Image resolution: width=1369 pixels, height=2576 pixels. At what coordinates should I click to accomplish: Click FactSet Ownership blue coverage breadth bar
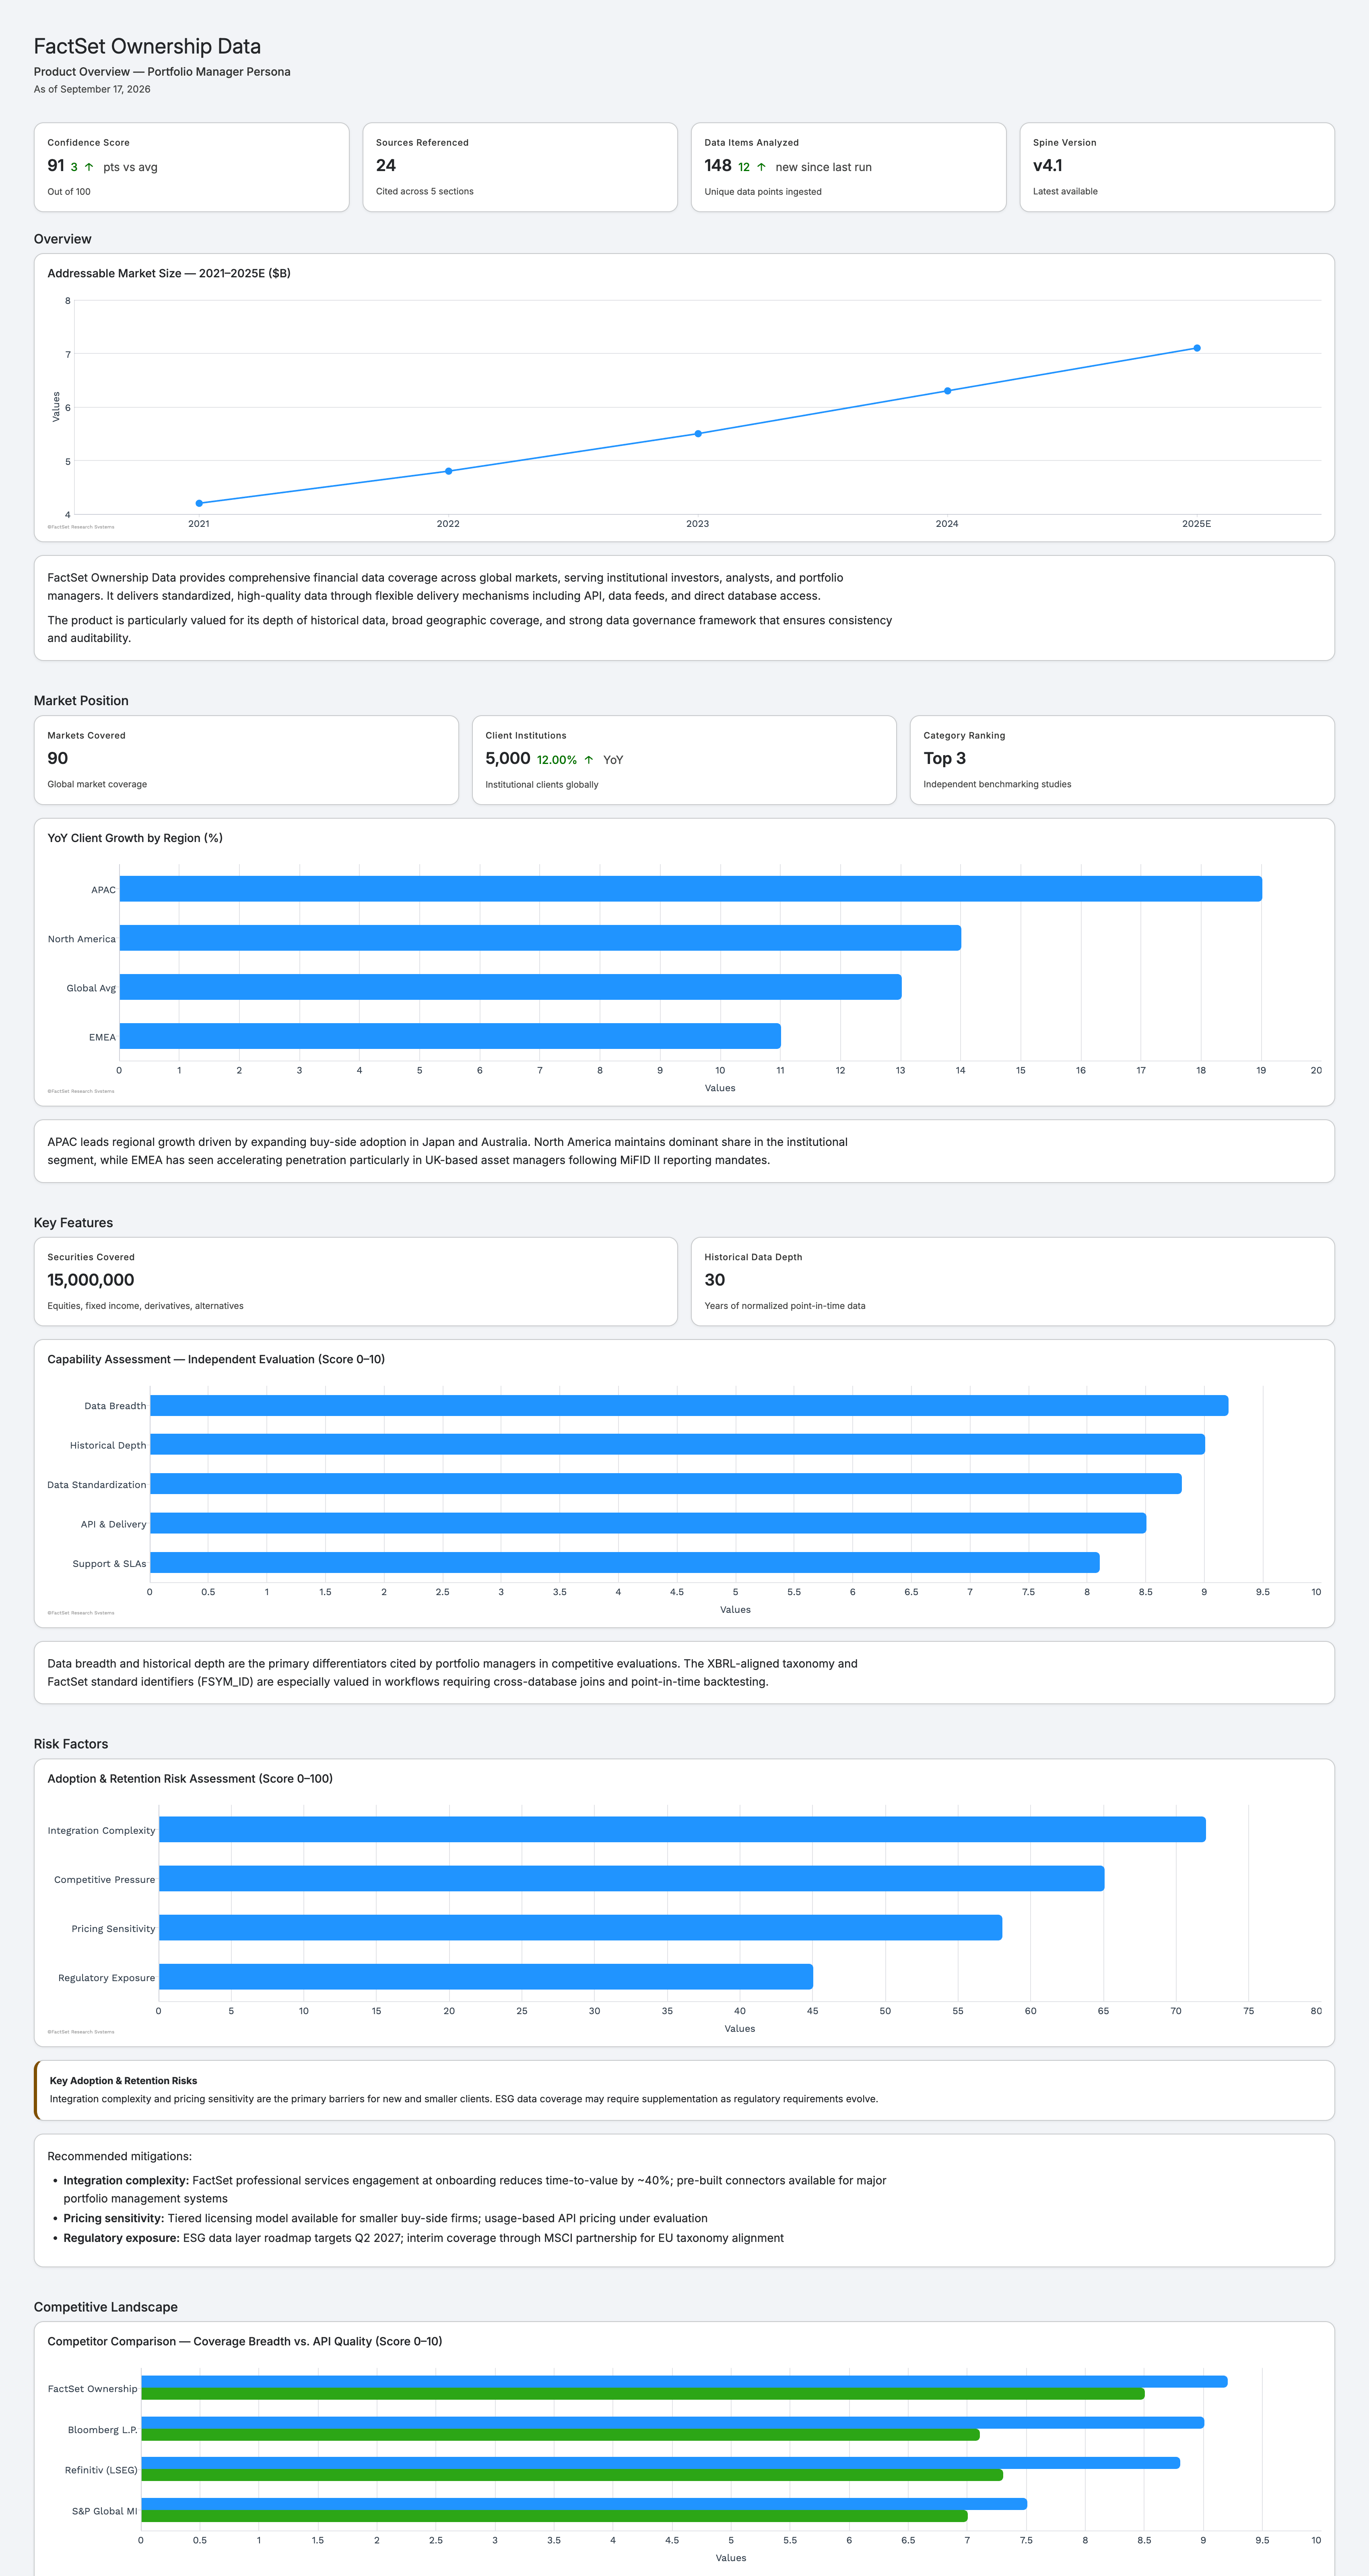pos(684,2382)
